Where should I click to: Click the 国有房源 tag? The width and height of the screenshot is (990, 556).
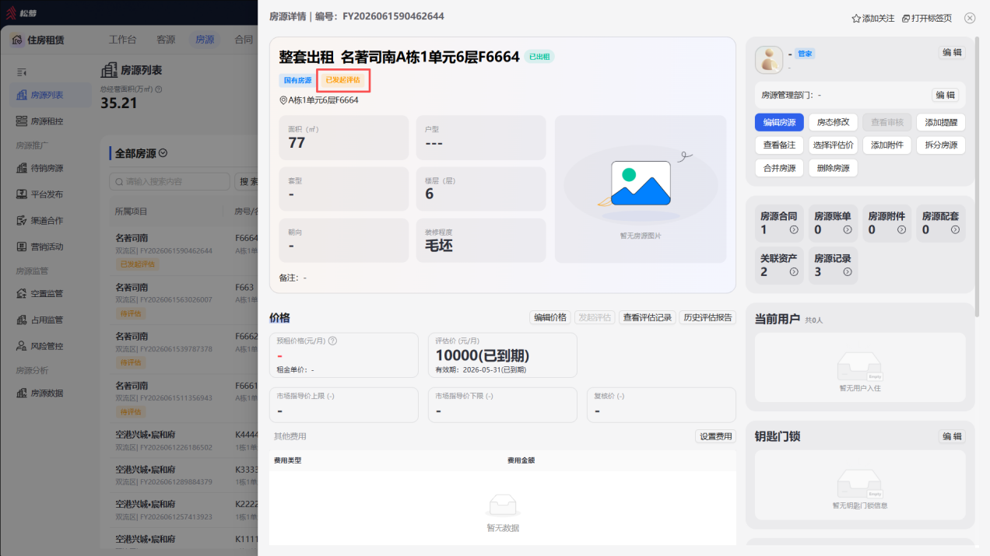click(297, 80)
